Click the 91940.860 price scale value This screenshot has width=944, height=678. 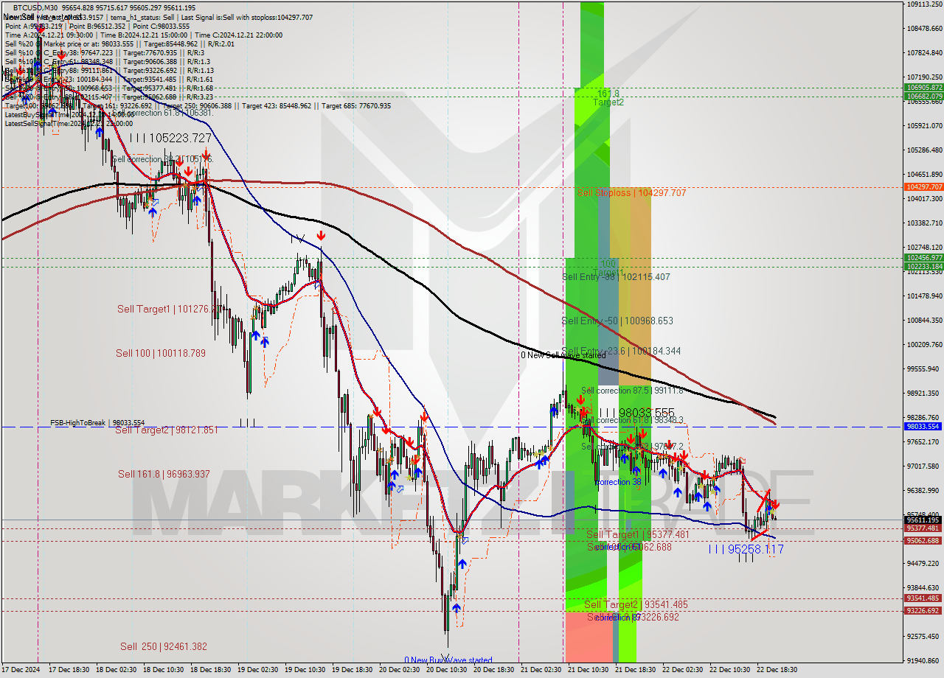[924, 661]
